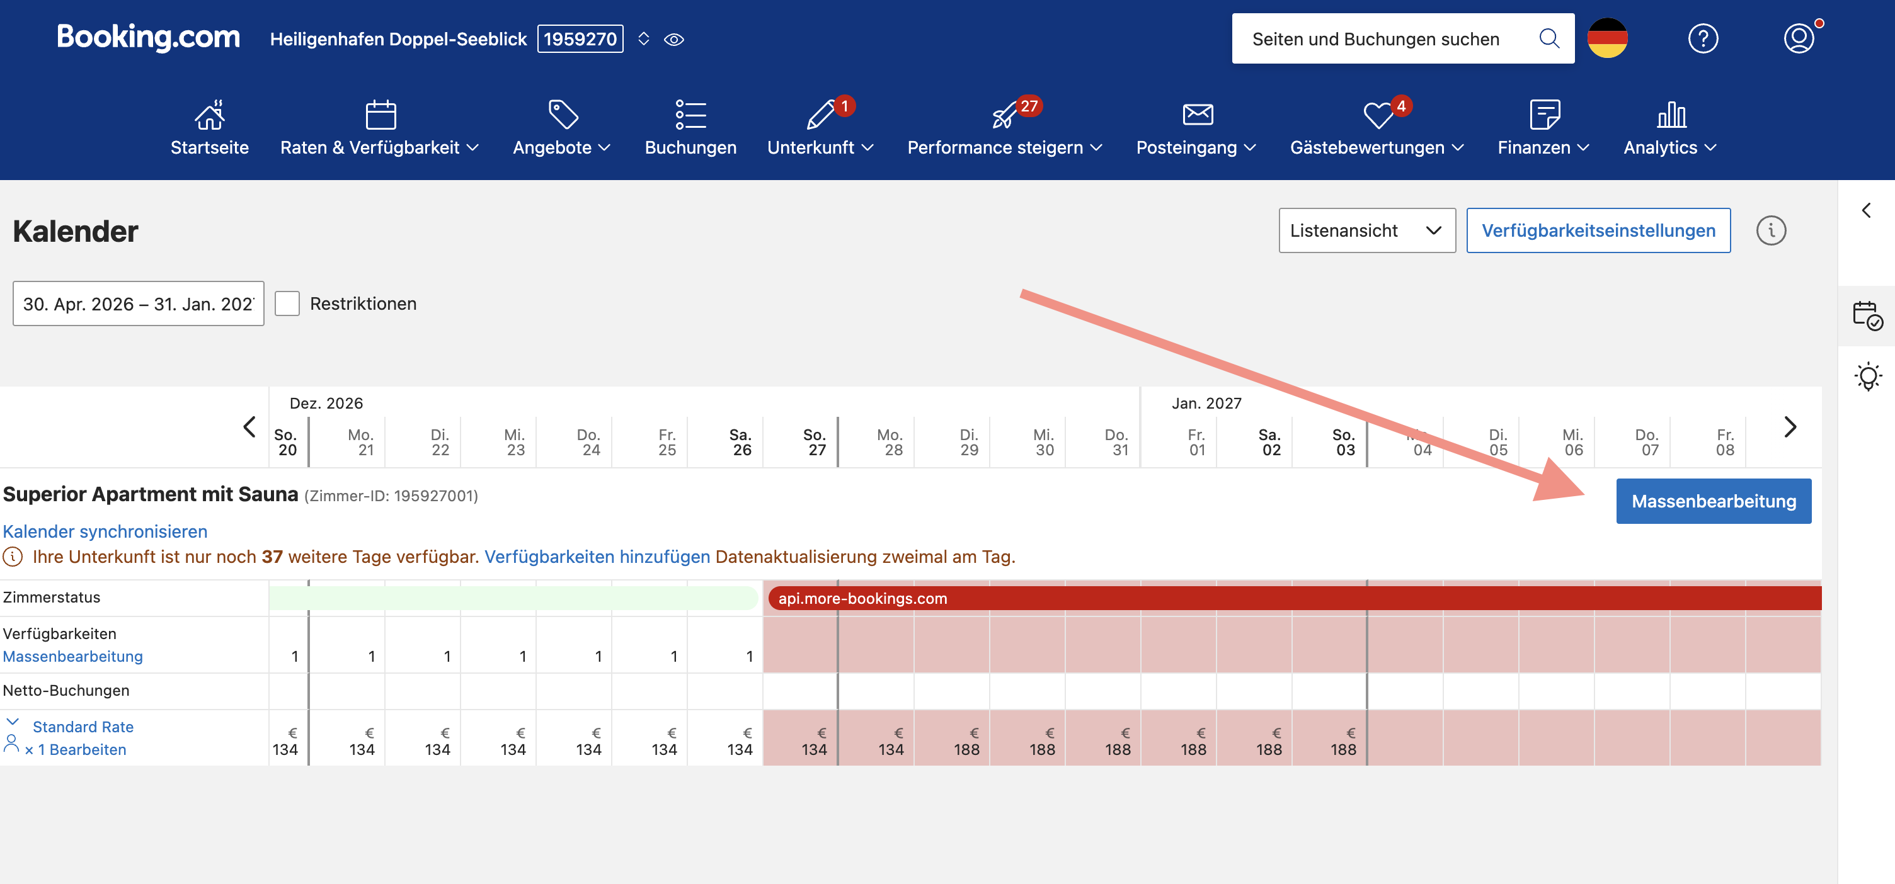This screenshot has height=884, width=1895.
Task: Open the Posteingang envelope icon
Action: click(1197, 114)
